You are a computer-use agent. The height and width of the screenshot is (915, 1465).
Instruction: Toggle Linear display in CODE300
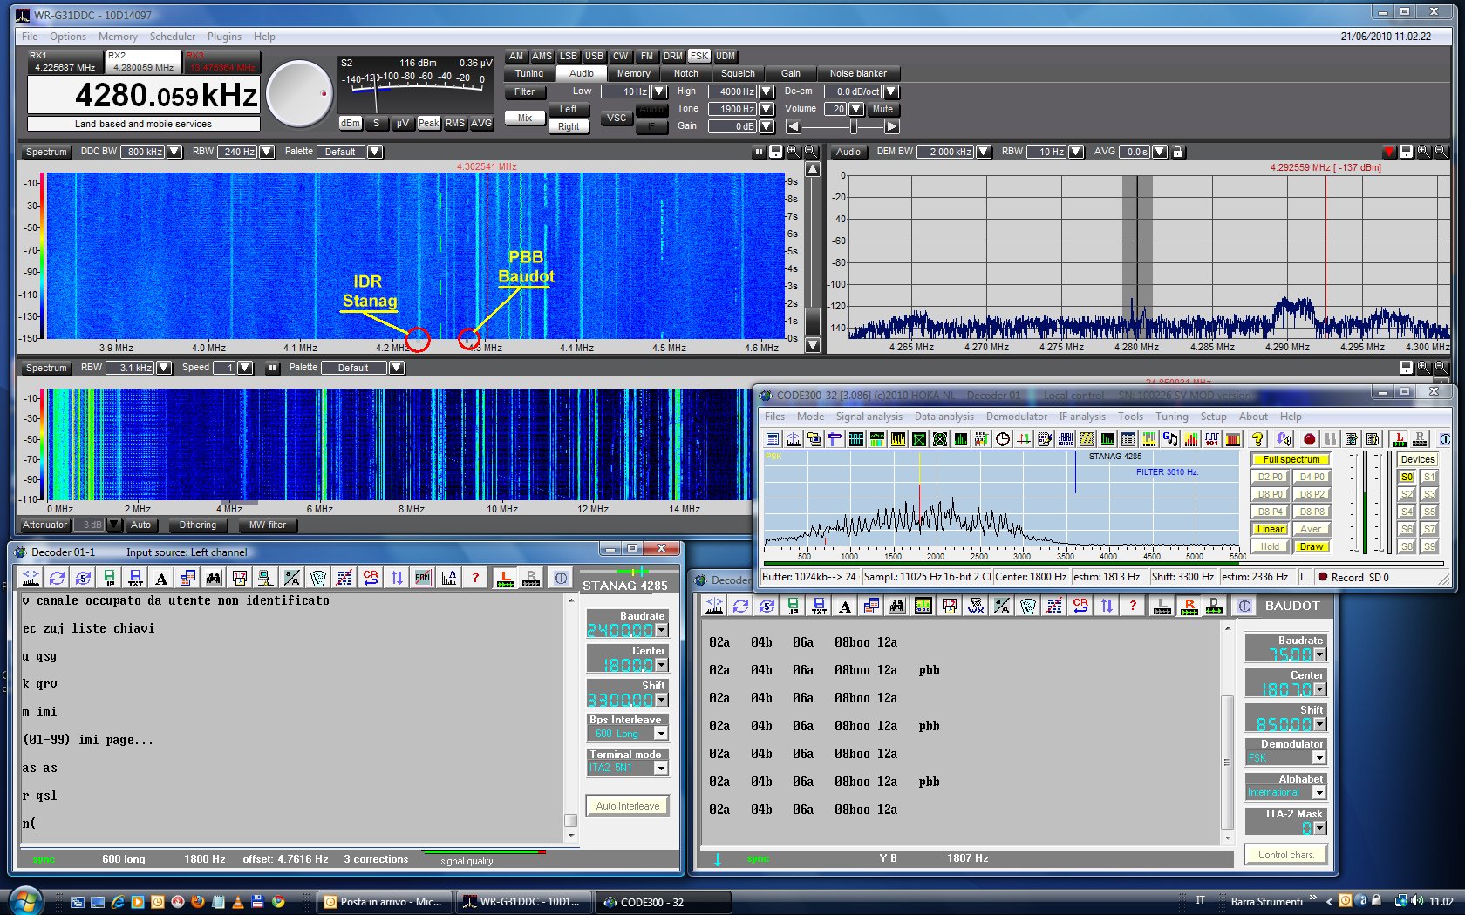pyautogui.click(x=1270, y=529)
